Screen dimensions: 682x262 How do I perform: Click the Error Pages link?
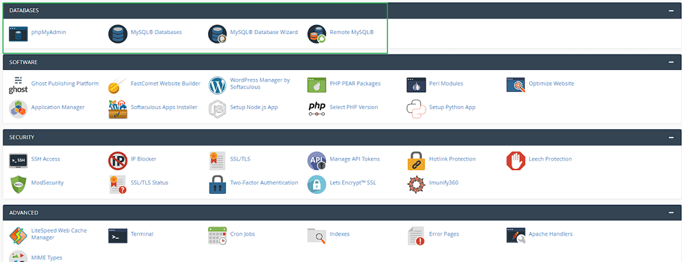(444, 234)
